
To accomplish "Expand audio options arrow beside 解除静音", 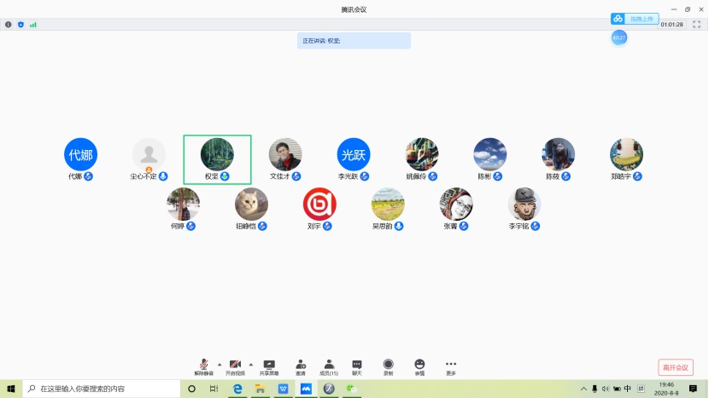I will pyautogui.click(x=220, y=364).
